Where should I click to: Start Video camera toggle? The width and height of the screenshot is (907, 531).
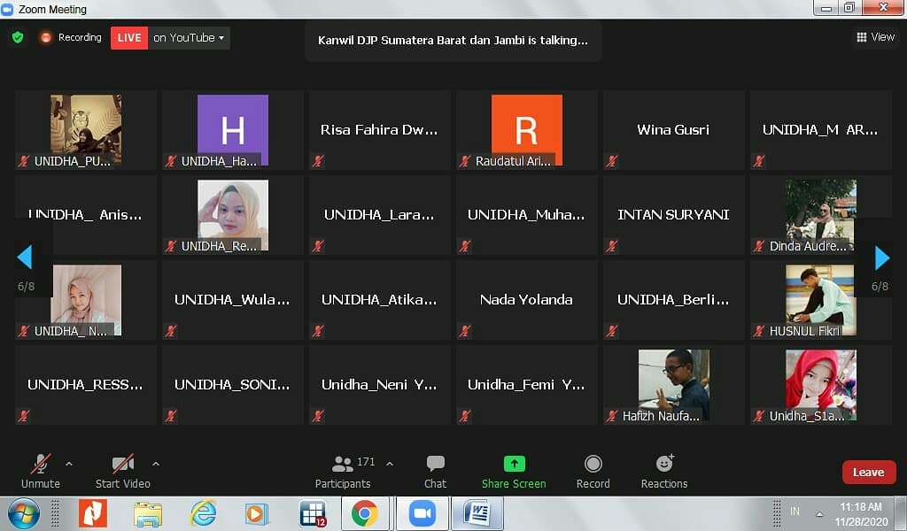pyautogui.click(x=122, y=472)
